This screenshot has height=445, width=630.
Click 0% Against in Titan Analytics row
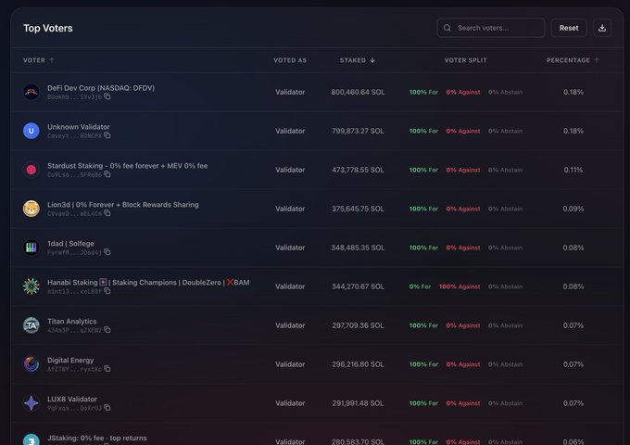click(x=463, y=325)
